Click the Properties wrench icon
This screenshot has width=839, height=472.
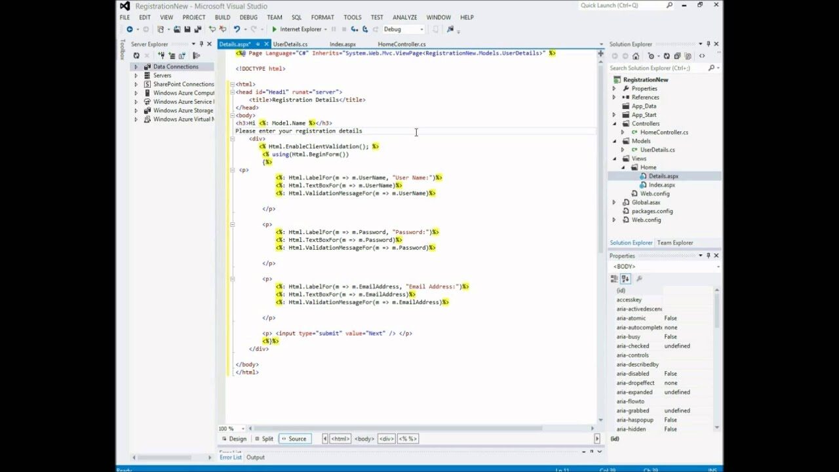pos(638,279)
